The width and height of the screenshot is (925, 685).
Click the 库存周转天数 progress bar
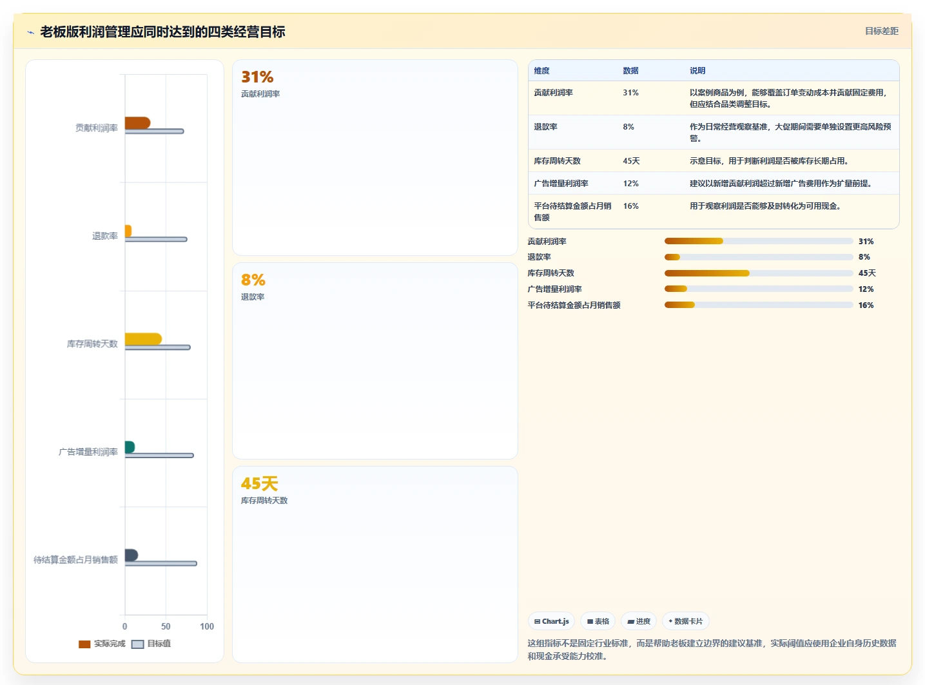coord(759,273)
